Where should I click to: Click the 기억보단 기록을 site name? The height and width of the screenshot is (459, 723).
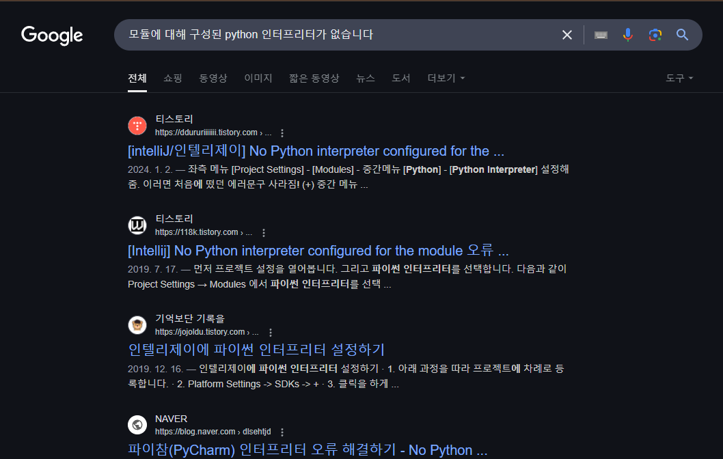(x=190, y=318)
